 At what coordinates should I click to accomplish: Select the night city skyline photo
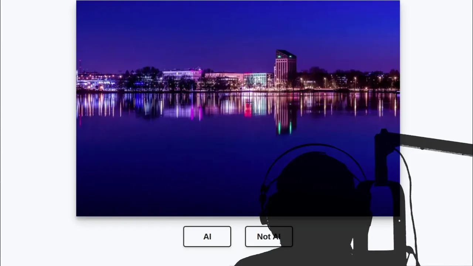tap(238, 108)
